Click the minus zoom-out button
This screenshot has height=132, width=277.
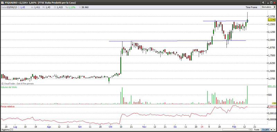(274, 130)
